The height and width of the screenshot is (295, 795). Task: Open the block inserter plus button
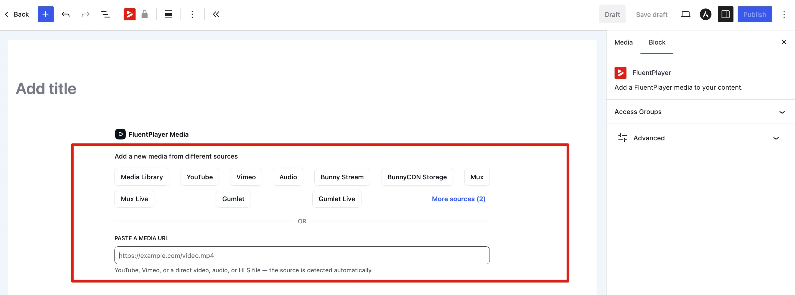[x=45, y=14]
